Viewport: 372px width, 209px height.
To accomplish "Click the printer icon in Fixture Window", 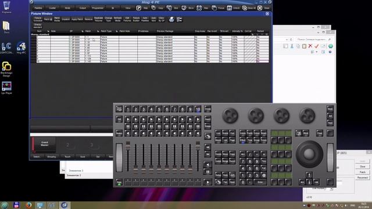I will 171,19.
